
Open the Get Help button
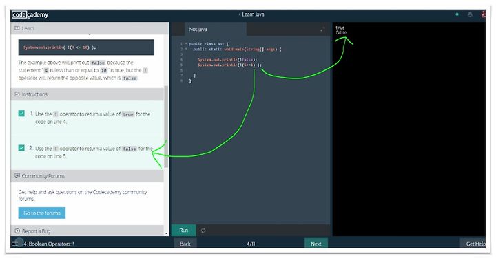click(473, 244)
